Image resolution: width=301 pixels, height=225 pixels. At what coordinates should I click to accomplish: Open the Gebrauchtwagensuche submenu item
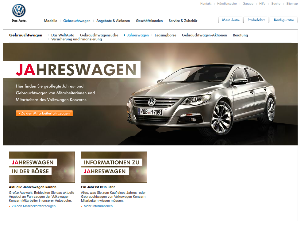pyautogui.click(x=99, y=35)
